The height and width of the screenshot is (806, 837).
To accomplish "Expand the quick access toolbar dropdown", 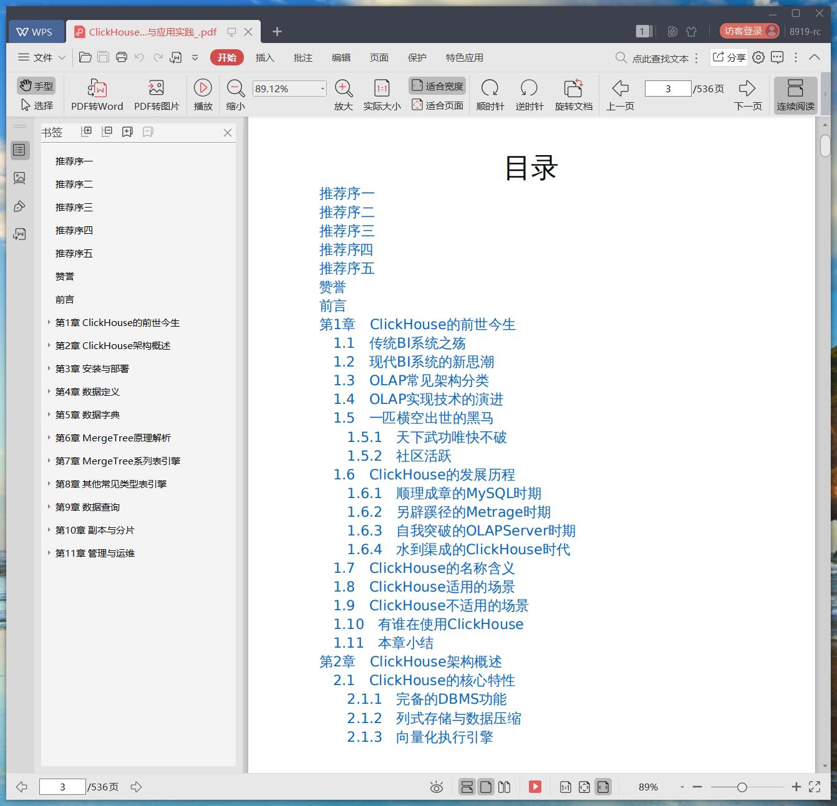I will click(195, 57).
